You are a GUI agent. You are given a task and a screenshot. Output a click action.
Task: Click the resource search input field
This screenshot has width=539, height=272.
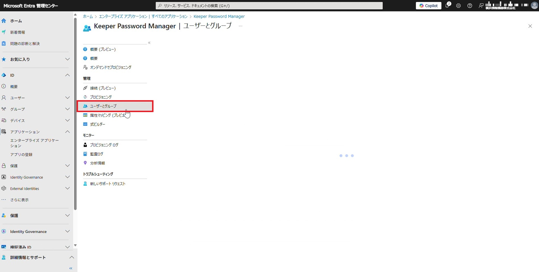[x=269, y=6]
